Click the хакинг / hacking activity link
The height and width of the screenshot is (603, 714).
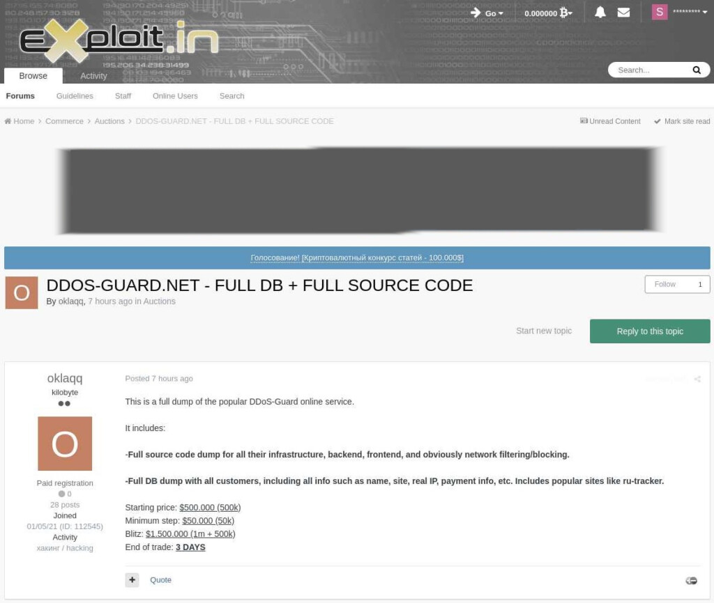[65, 548]
